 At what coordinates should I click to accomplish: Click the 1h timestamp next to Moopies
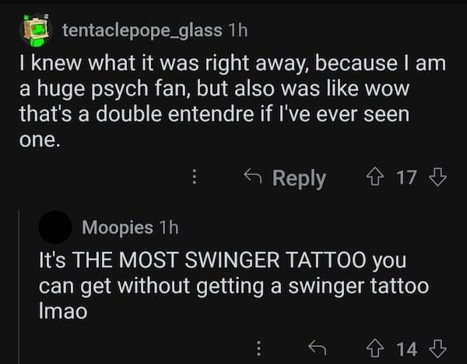click(x=168, y=227)
